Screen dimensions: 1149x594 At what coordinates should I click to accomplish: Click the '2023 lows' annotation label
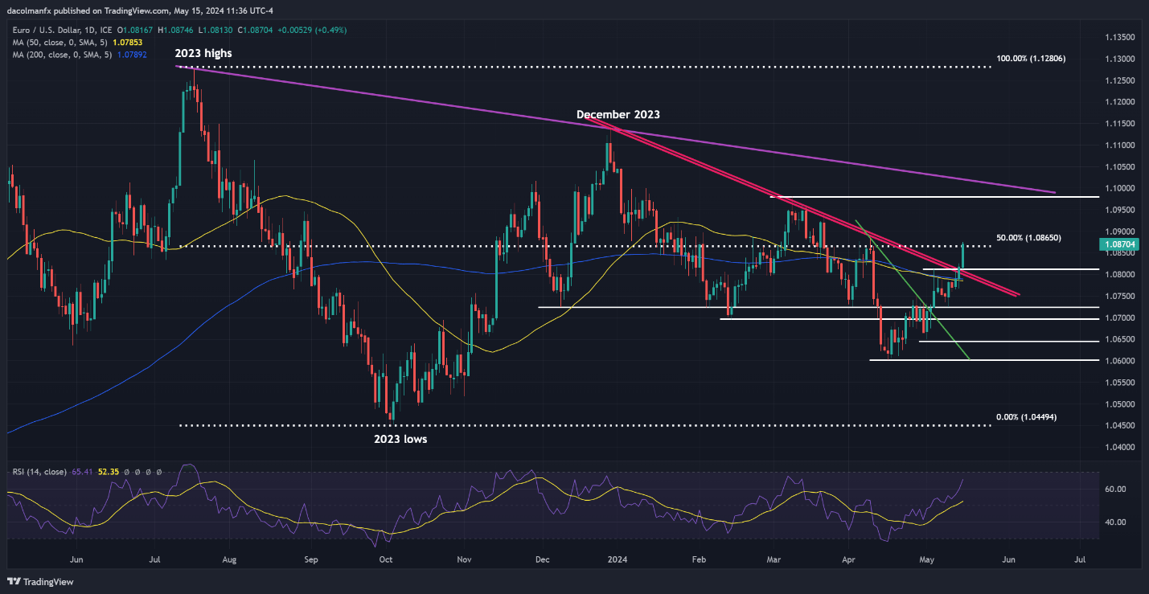click(400, 439)
